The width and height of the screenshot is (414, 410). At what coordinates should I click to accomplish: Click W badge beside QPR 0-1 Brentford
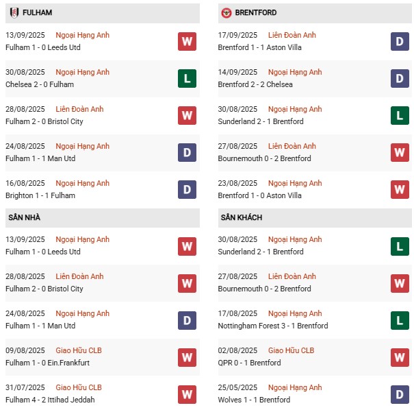pyautogui.click(x=400, y=358)
